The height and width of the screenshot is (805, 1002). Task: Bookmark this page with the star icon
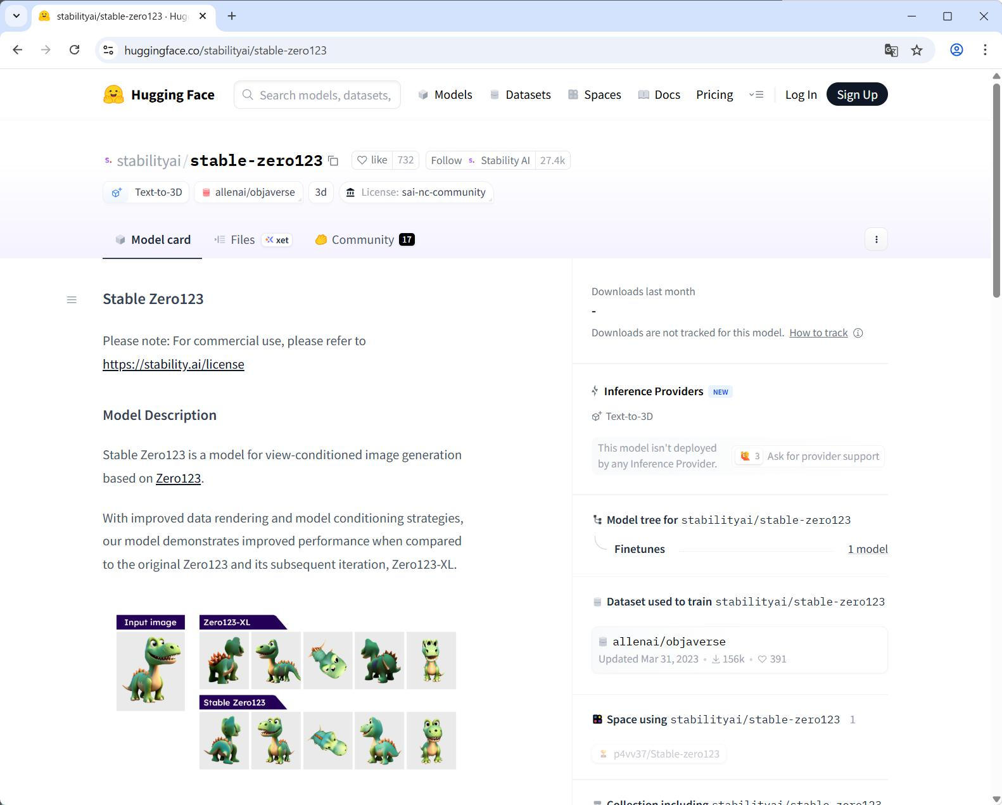(916, 50)
